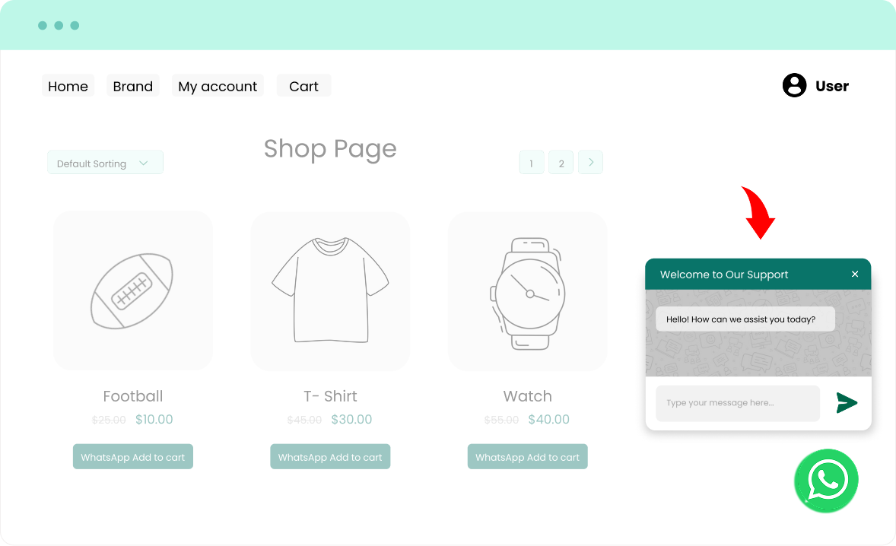Expand the Default Sorting dropdown
This screenshot has width=896, height=546.
pyautogui.click(x=105, y=162)
